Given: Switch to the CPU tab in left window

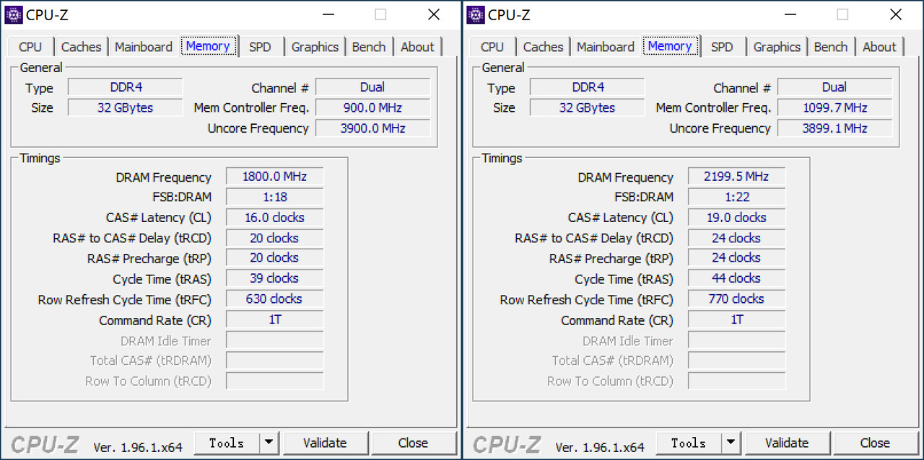Looking at the screenshot, I should (30, 47).
